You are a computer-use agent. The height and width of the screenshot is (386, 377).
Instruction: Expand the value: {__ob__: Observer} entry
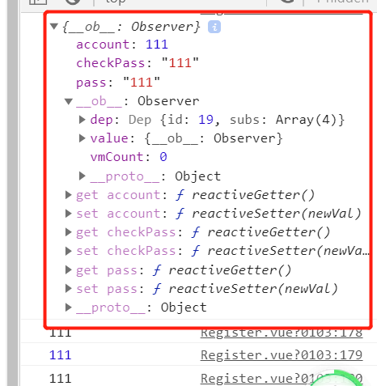tap(82, 138)
